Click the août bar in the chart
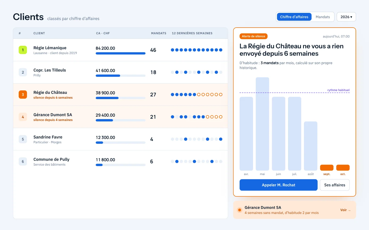Viewport: 369px width, 230px height. pos(310,146)
